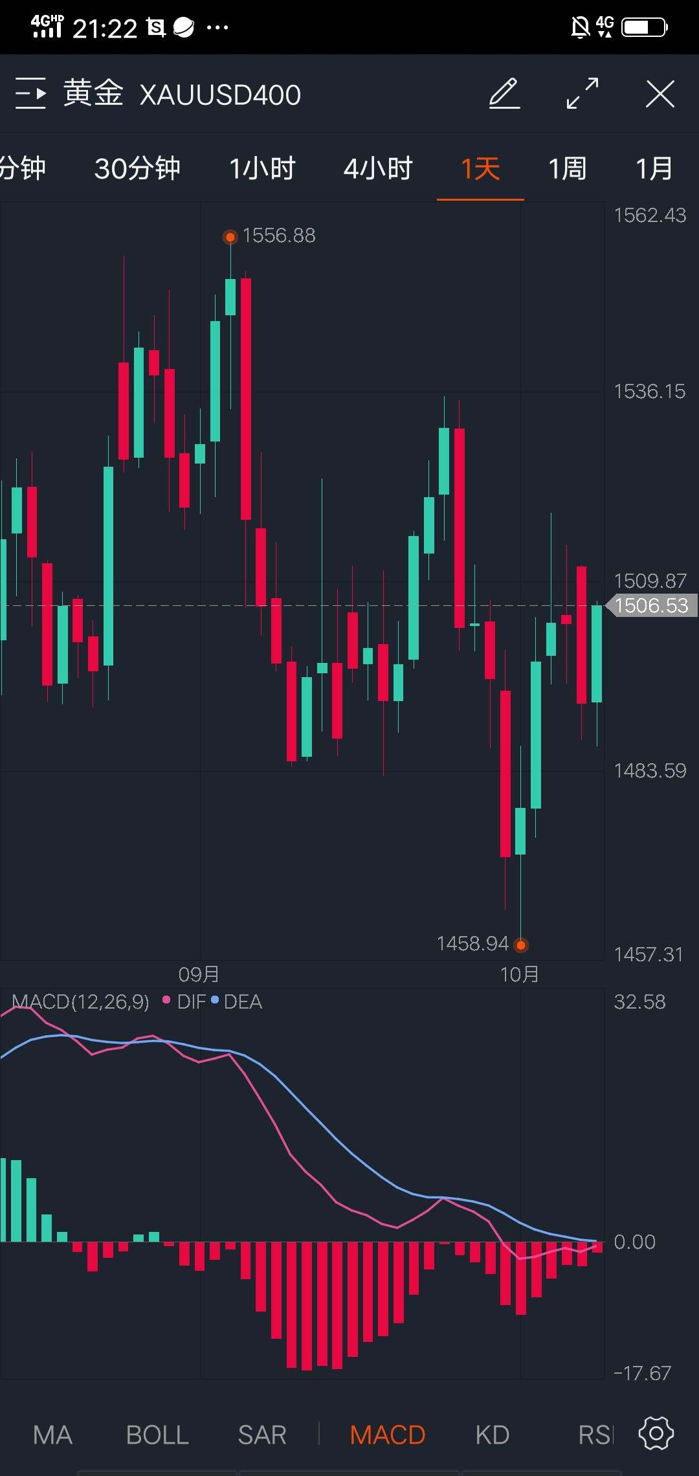The height and width of the screenshot is (1476, 699).
Task: Toggle the BOLL indicator
Action: point(157,1435)
